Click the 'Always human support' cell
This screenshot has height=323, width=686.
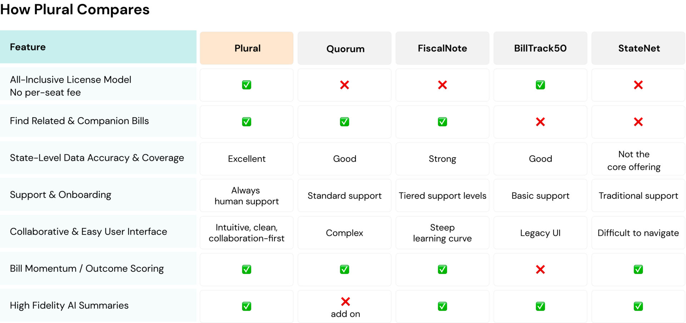tap(247, 195)
